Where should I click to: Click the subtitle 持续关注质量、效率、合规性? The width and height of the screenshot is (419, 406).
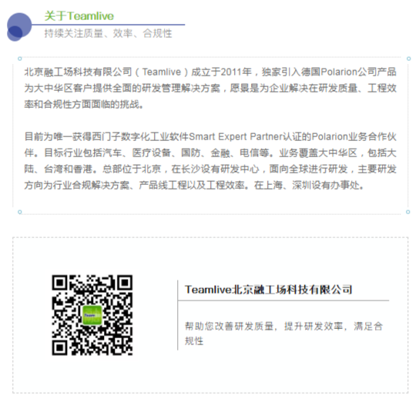coord(109,33)
